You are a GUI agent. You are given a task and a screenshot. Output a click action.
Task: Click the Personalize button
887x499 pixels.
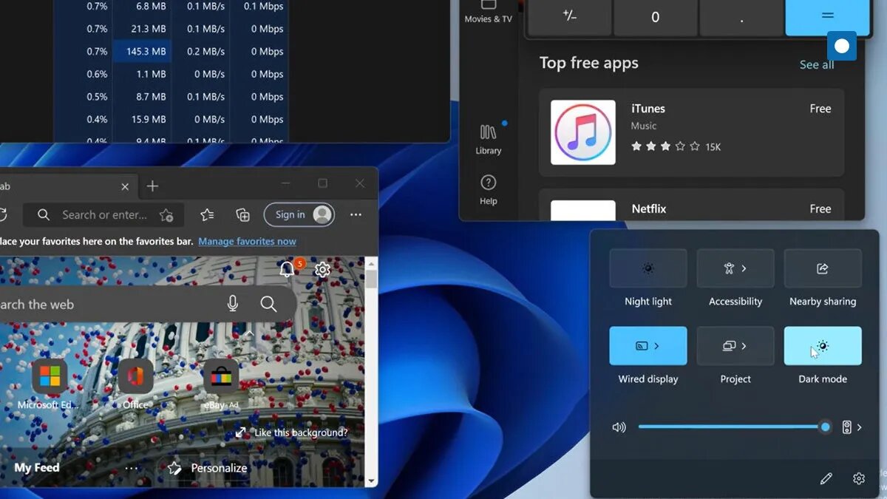coord(208,468)
